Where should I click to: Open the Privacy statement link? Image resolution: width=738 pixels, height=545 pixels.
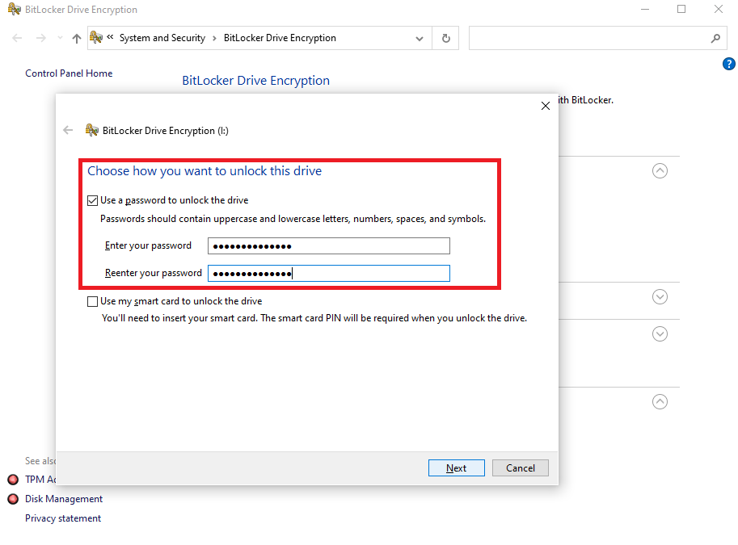coord(63,518)
